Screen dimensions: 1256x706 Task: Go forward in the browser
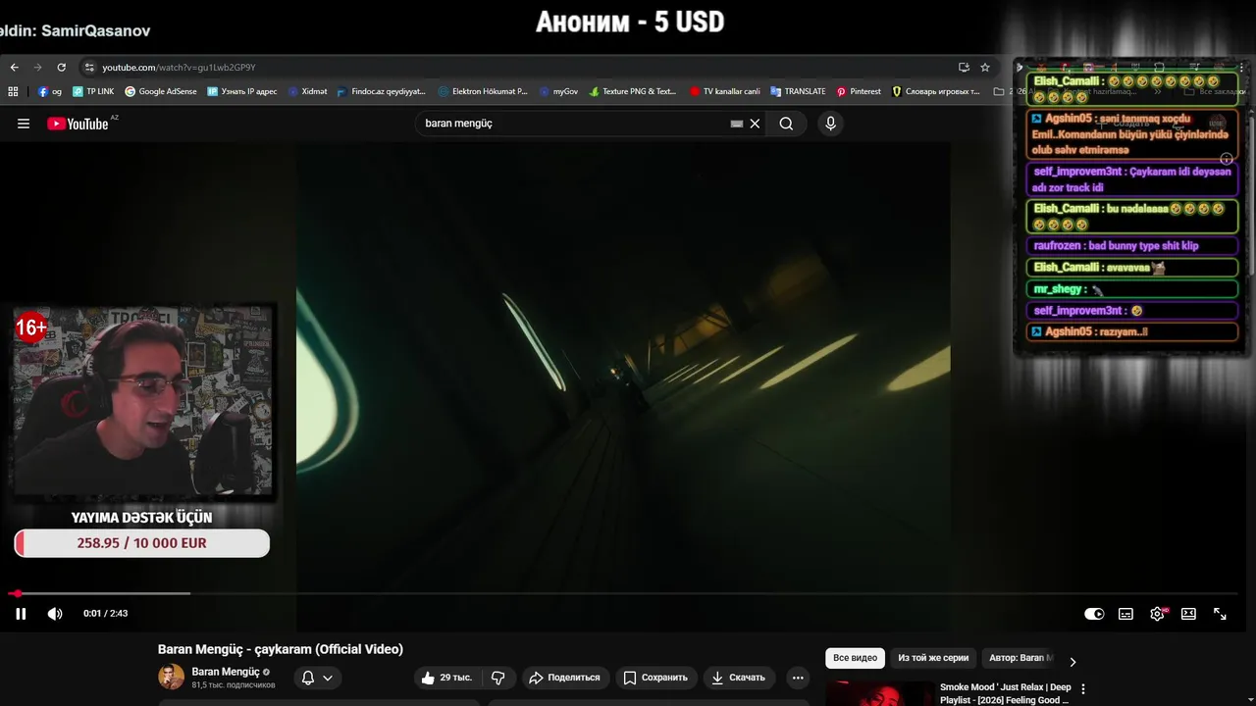[37, 68]
